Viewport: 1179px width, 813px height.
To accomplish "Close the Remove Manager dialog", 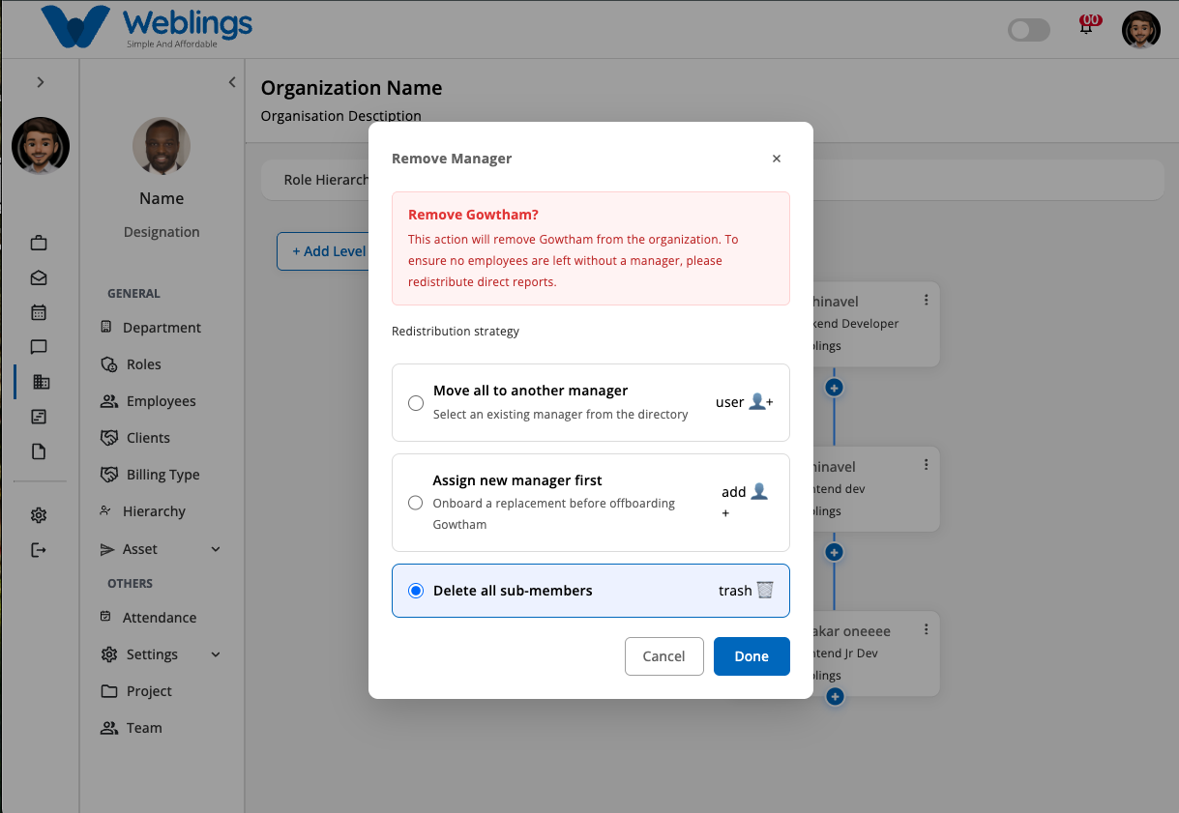I will pyautogui.click(x=777, y=159).
